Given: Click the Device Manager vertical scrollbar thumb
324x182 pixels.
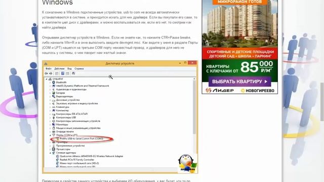Looking at the screenshot, I should pyautogui.click(x=194, y=107).
